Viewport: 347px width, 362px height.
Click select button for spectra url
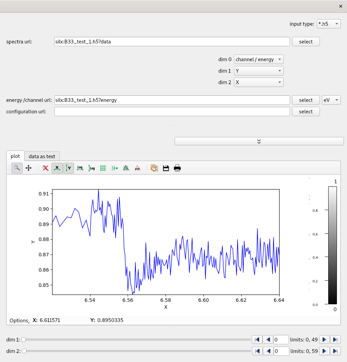click(x=306, y=42)
